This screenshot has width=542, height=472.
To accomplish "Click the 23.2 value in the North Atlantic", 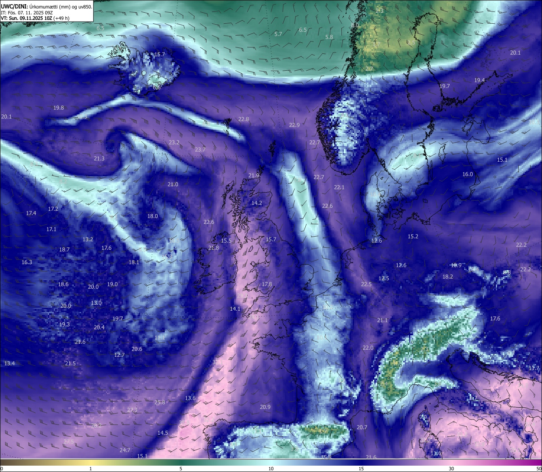I will pos(174,143).
